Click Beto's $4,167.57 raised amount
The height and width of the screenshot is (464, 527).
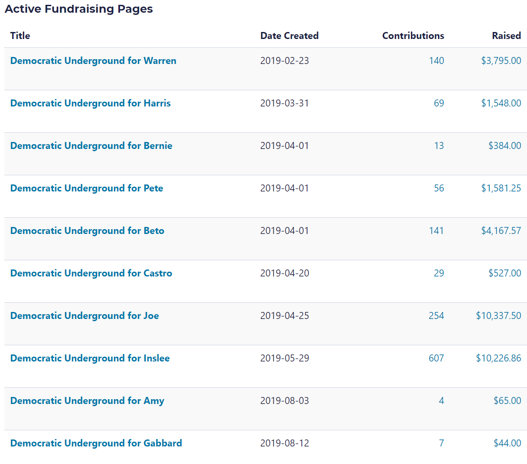pos(501,231)
